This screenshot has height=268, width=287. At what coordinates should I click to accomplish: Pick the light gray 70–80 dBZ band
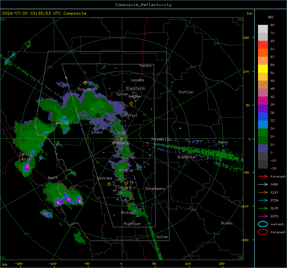pos(263,29)
